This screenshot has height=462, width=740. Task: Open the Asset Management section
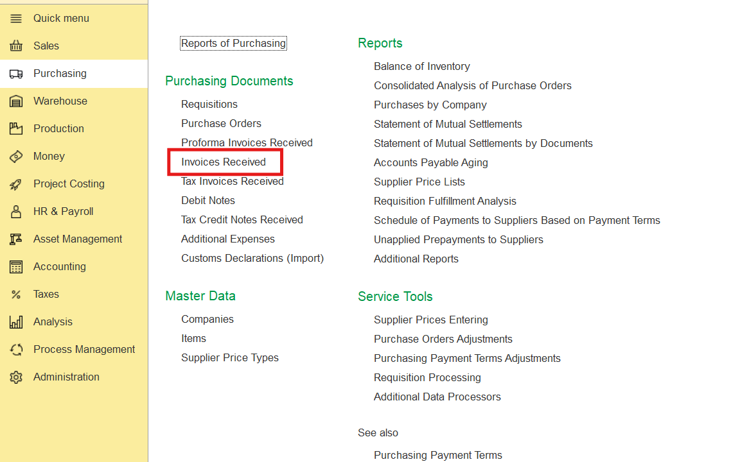tap(78, 239)
